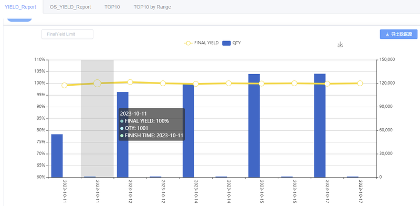This screenshot has height=206, width=420.
Task: Click the 90,000 right axis label
Action: click(385, 107)
